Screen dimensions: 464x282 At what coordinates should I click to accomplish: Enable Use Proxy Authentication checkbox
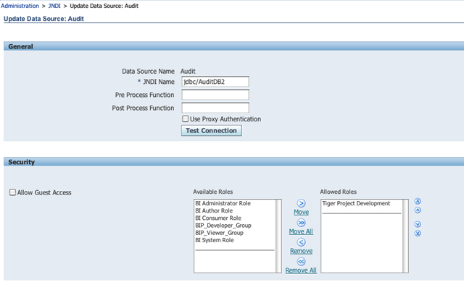click(x=186, y=119)
